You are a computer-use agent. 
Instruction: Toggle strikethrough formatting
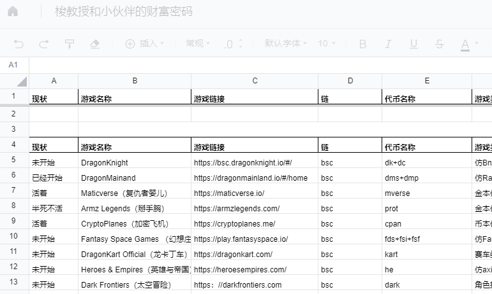(439, 44)
